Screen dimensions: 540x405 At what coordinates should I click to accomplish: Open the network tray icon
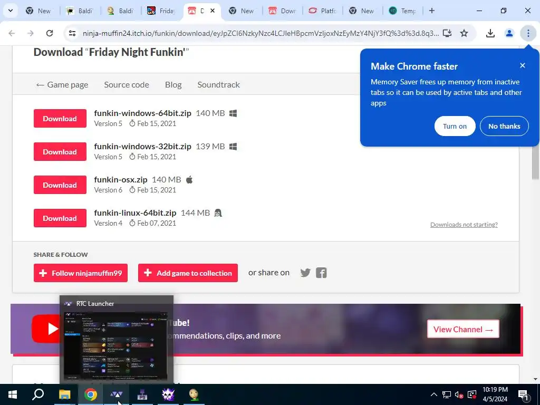pyautogui.click(x=446, y=394)
